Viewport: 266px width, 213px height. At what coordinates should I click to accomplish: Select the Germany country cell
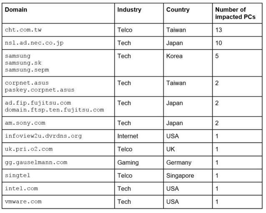click(179, 163)
